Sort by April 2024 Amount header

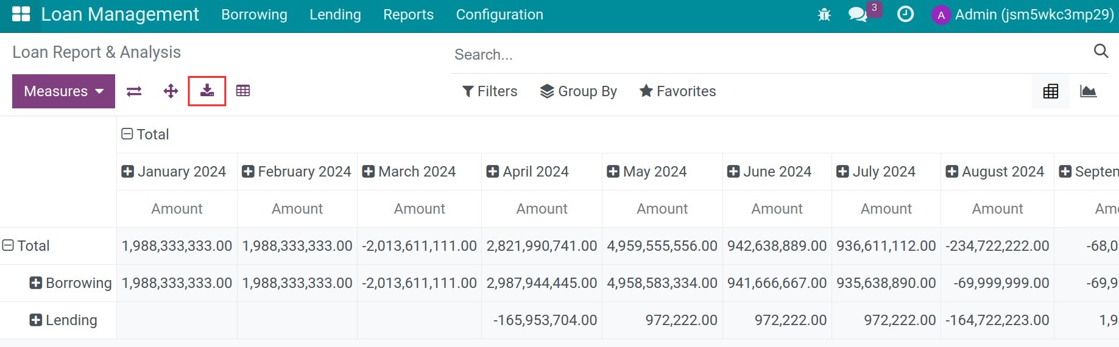[542, 209]
